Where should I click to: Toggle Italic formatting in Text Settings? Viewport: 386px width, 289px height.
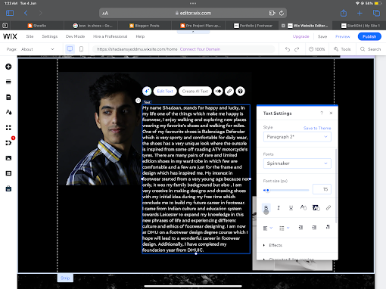tap(279, 207)
